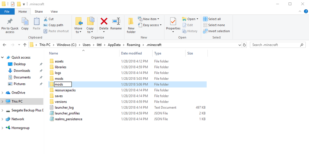
Task: Open the File menu tab
Action: pyautogui.click(x=7, y=11)
